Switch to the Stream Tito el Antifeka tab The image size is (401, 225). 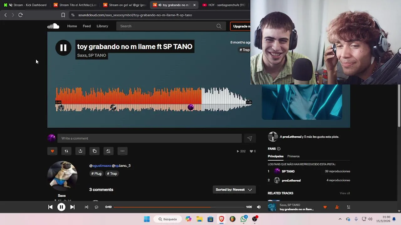[x=75, y=5]
